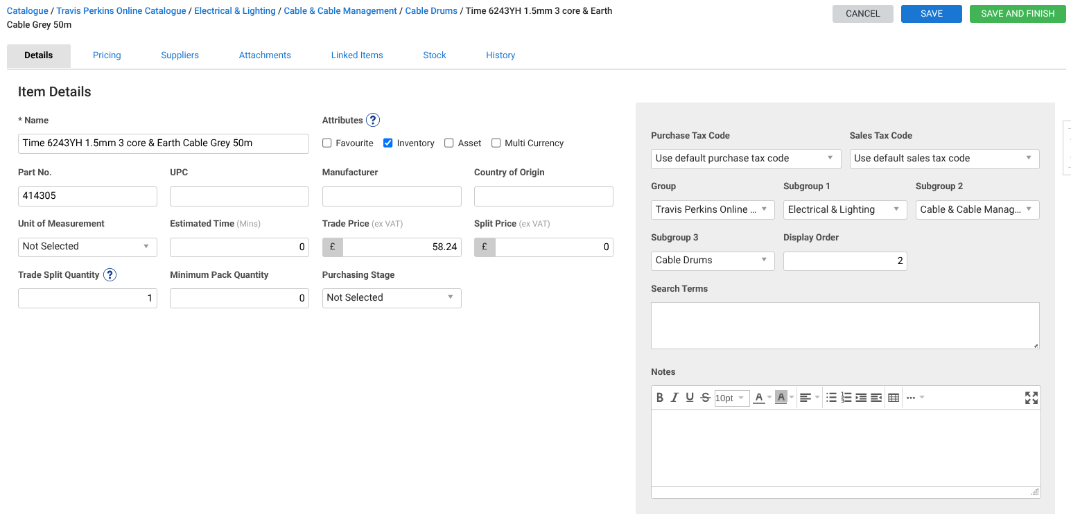Toggle italic formatting in Notes toolbar
The image size is (1071, 528).
[x=674, y=398]
